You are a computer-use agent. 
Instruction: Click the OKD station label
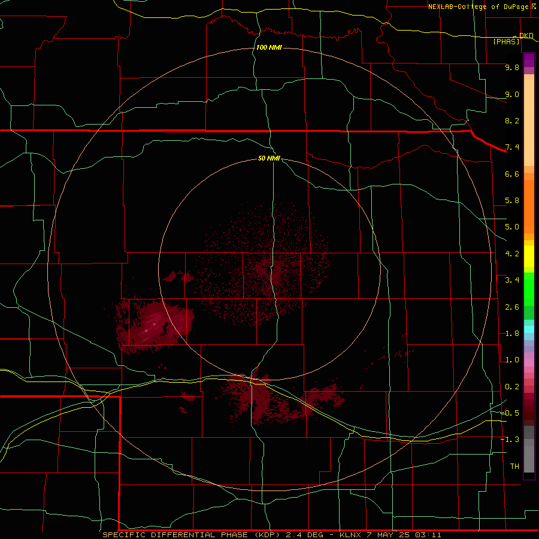(526, 35)
